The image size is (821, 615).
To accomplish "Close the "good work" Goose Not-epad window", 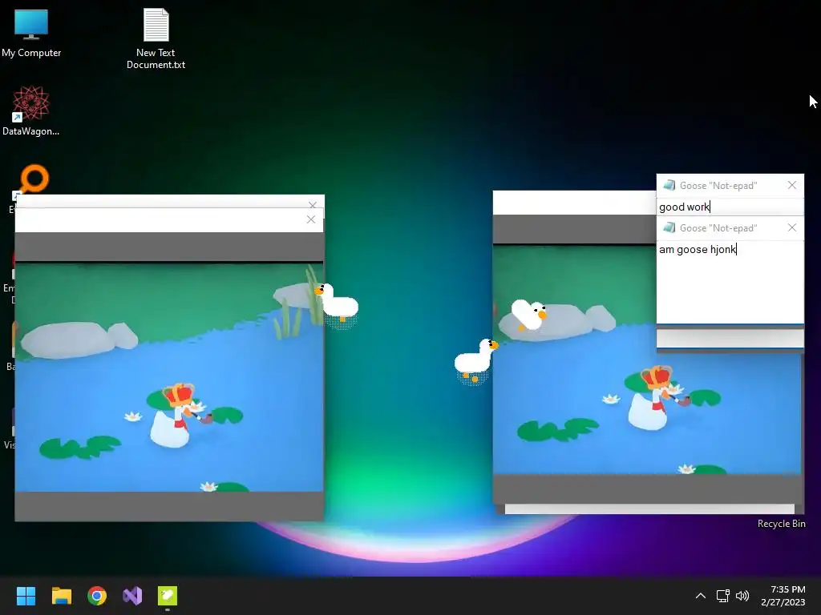I will (x=791, y=185).
